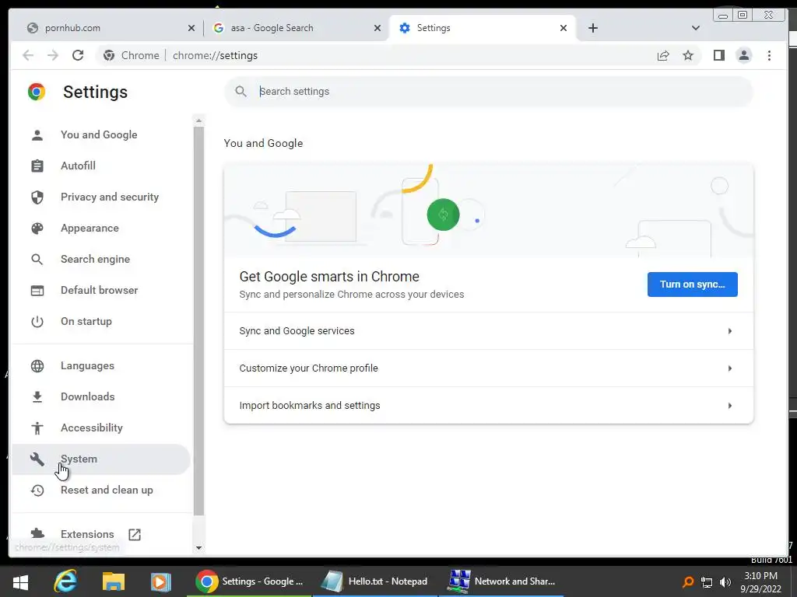Click the sidebar scrollbar thumb
Screen dimensions: 797x597
[198, 321]
